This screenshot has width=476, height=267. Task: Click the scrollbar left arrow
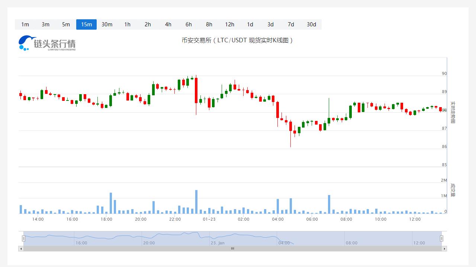coord(21,249)
